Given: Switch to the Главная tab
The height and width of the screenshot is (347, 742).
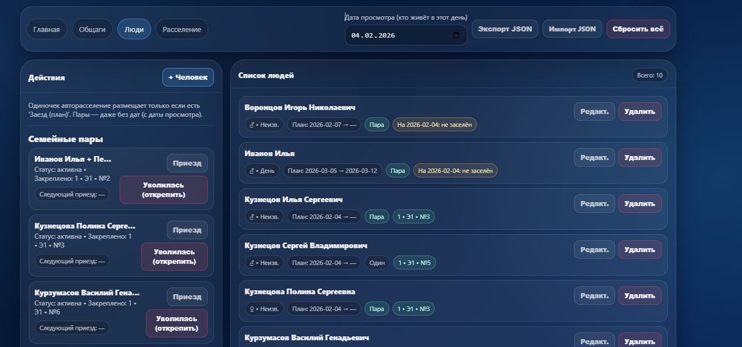Looking at the screenshot, I should pos(47,29).
